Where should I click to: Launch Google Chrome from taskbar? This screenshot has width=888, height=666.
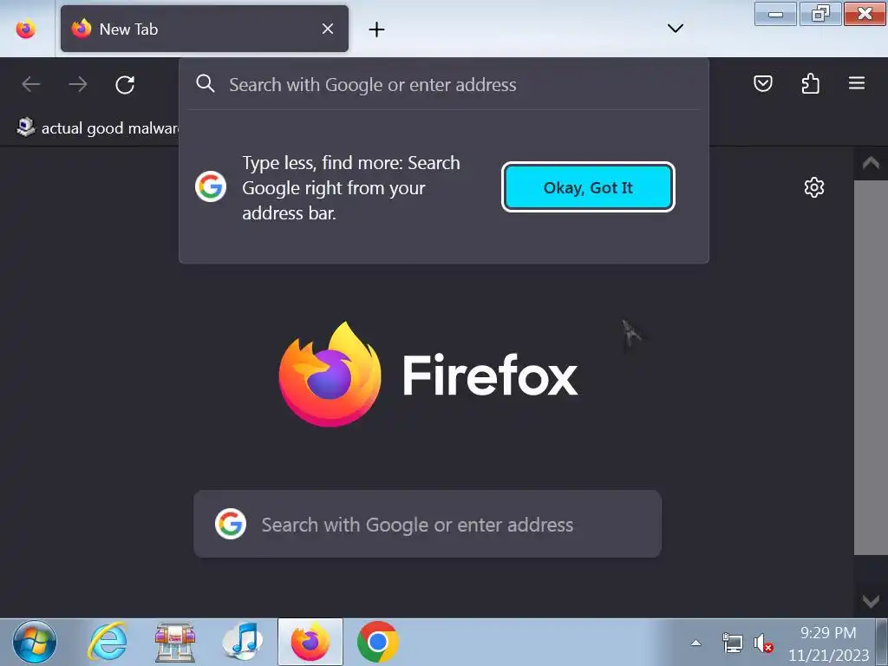[x=378, y=643]
